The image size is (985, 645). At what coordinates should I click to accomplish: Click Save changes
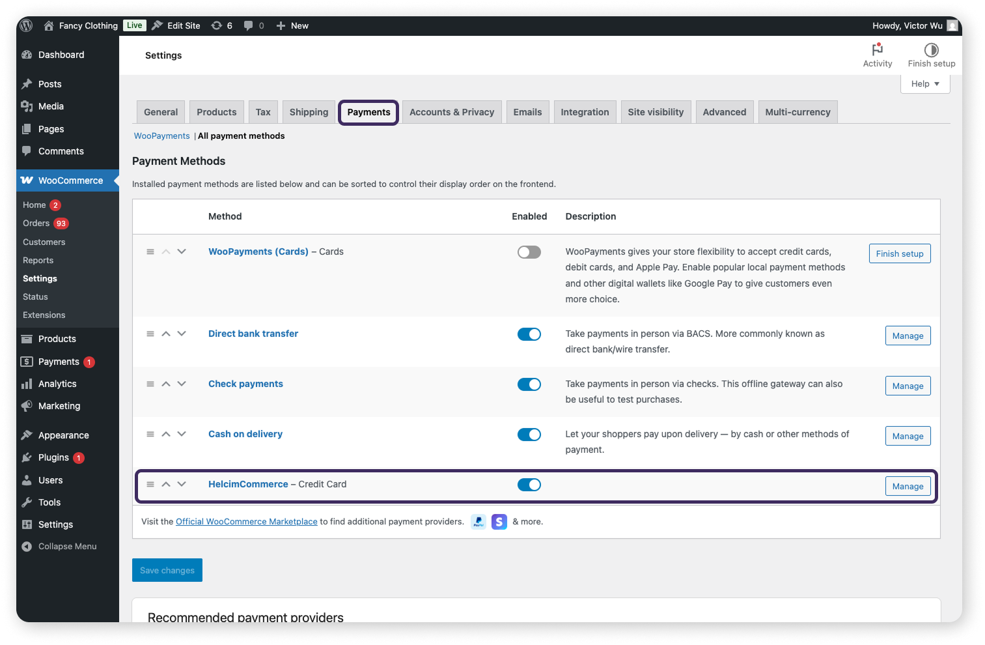167,570
